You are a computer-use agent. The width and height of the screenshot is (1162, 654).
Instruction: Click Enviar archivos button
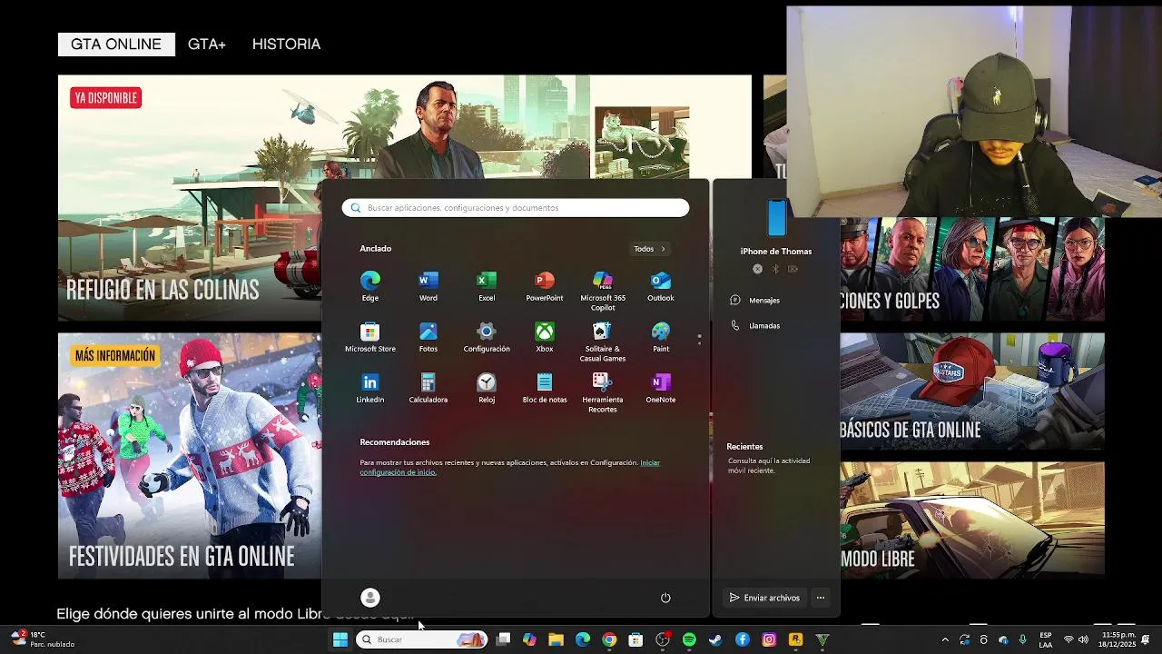click(x=764, y=598)
